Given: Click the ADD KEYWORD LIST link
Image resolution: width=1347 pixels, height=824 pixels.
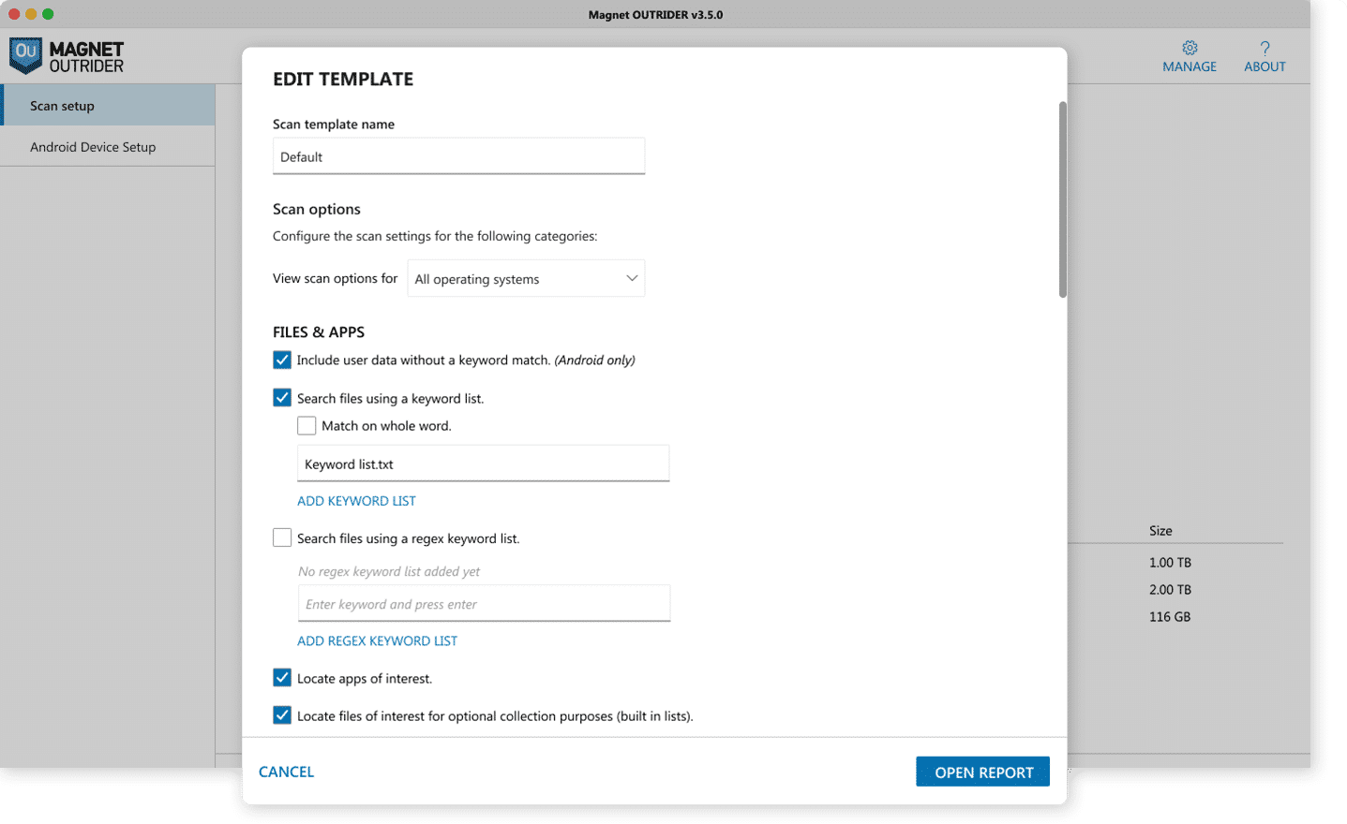Looking at the screenshot, I should [356, 501].
